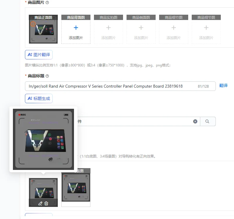Add image in first 商品细节图 slot

click(x=174, y=29)
